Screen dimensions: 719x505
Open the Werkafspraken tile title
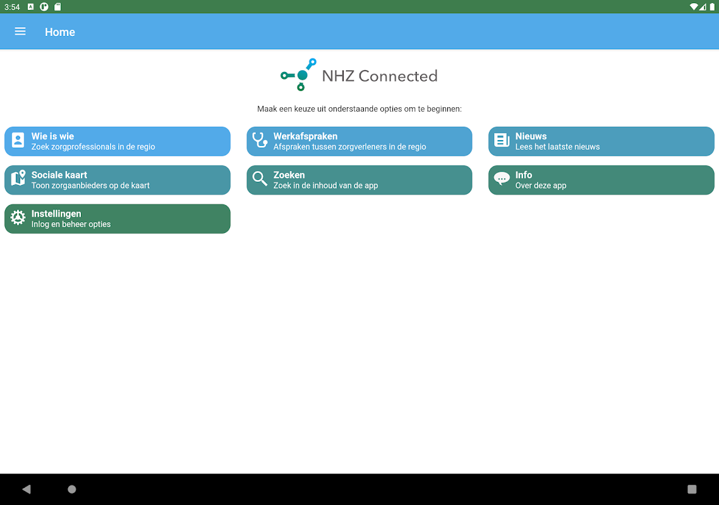(305, 136)
